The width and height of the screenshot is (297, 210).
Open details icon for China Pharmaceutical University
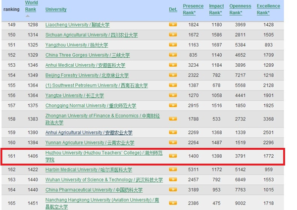click(x=173, y=189)
